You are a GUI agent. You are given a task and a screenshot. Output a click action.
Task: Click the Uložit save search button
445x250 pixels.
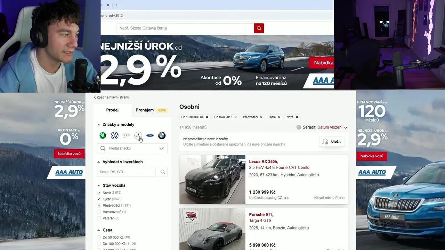point(332,142)
